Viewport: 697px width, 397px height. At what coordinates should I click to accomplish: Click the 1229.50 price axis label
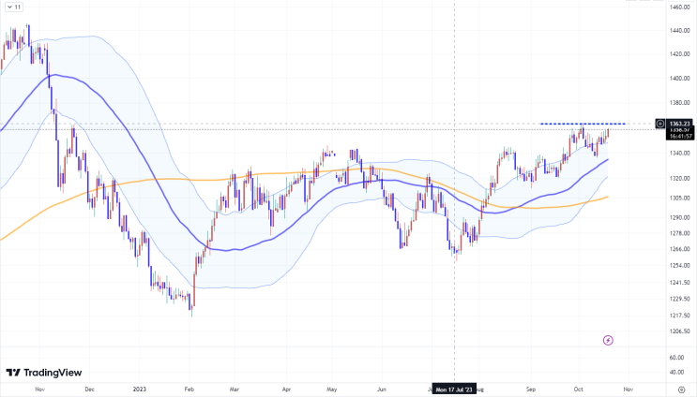(x=680, y=299)
